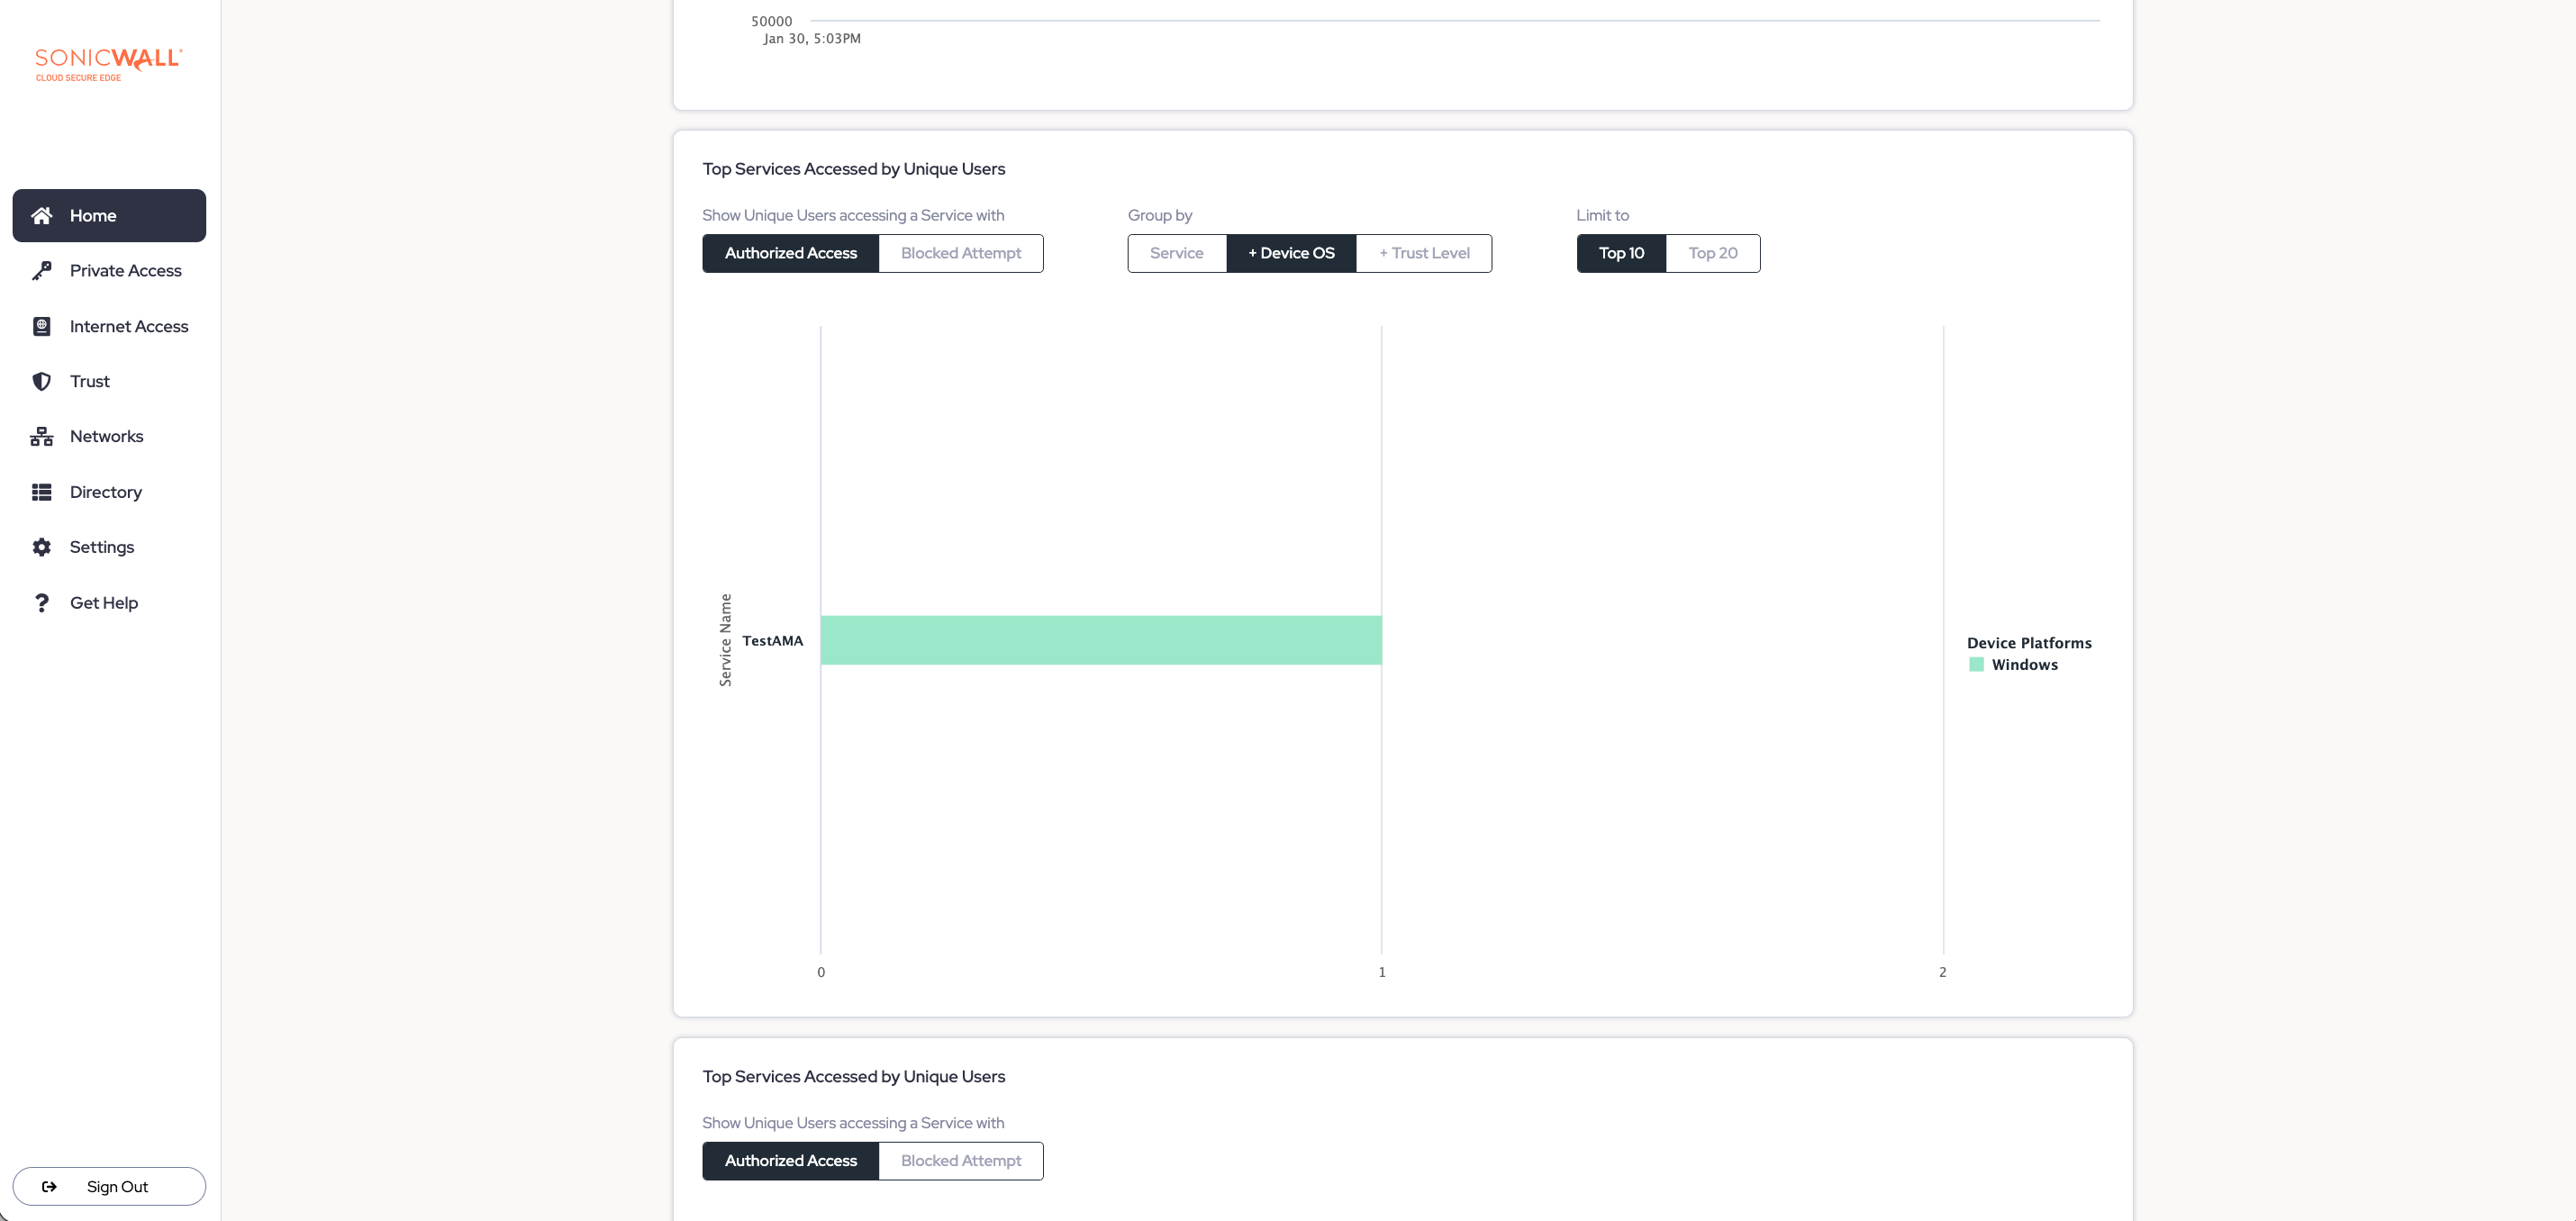Viewport: 2576px width, 1221px height.
Task: Click the SonicWall Cloud Secure Edge logo
Action: tap(108, 64)
